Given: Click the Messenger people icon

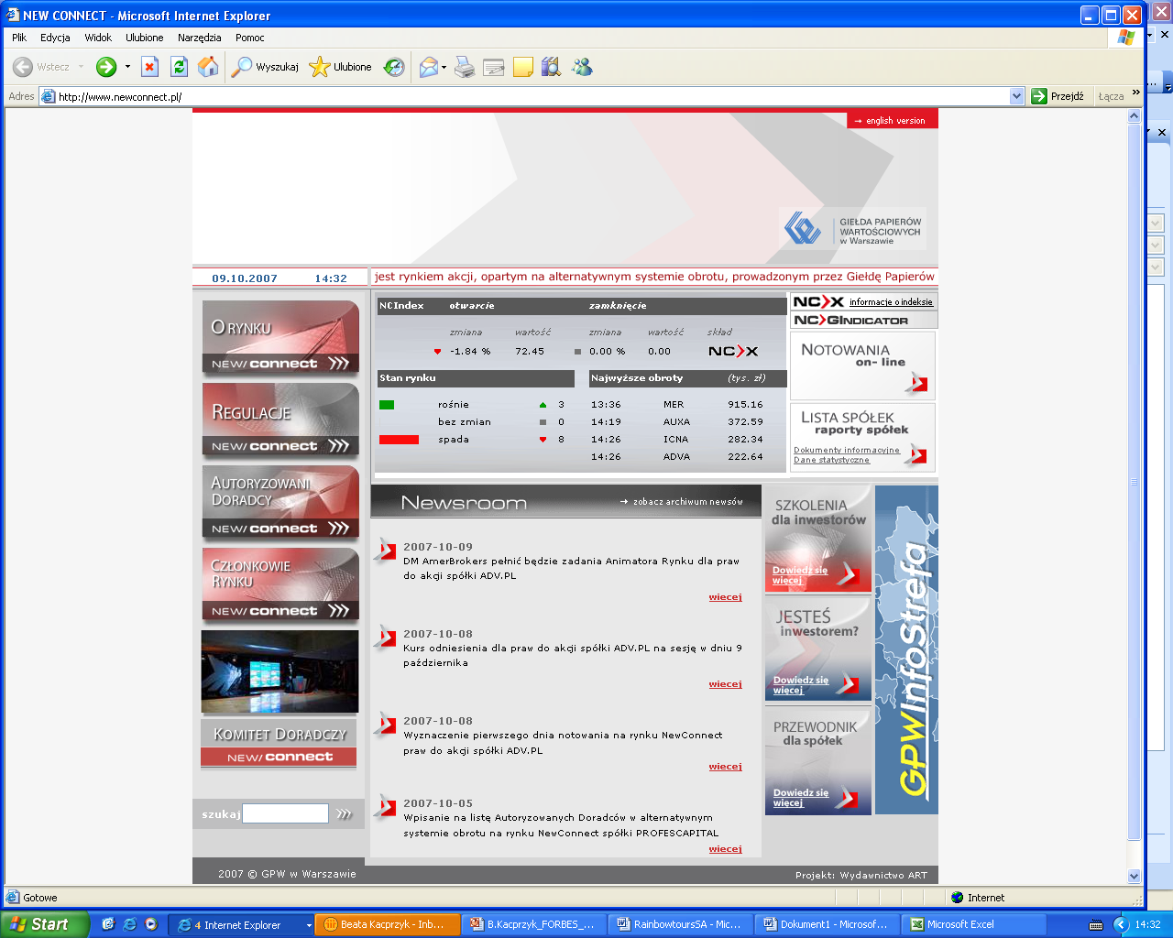Looking at the screenshot, I should [x=582, y=67].
